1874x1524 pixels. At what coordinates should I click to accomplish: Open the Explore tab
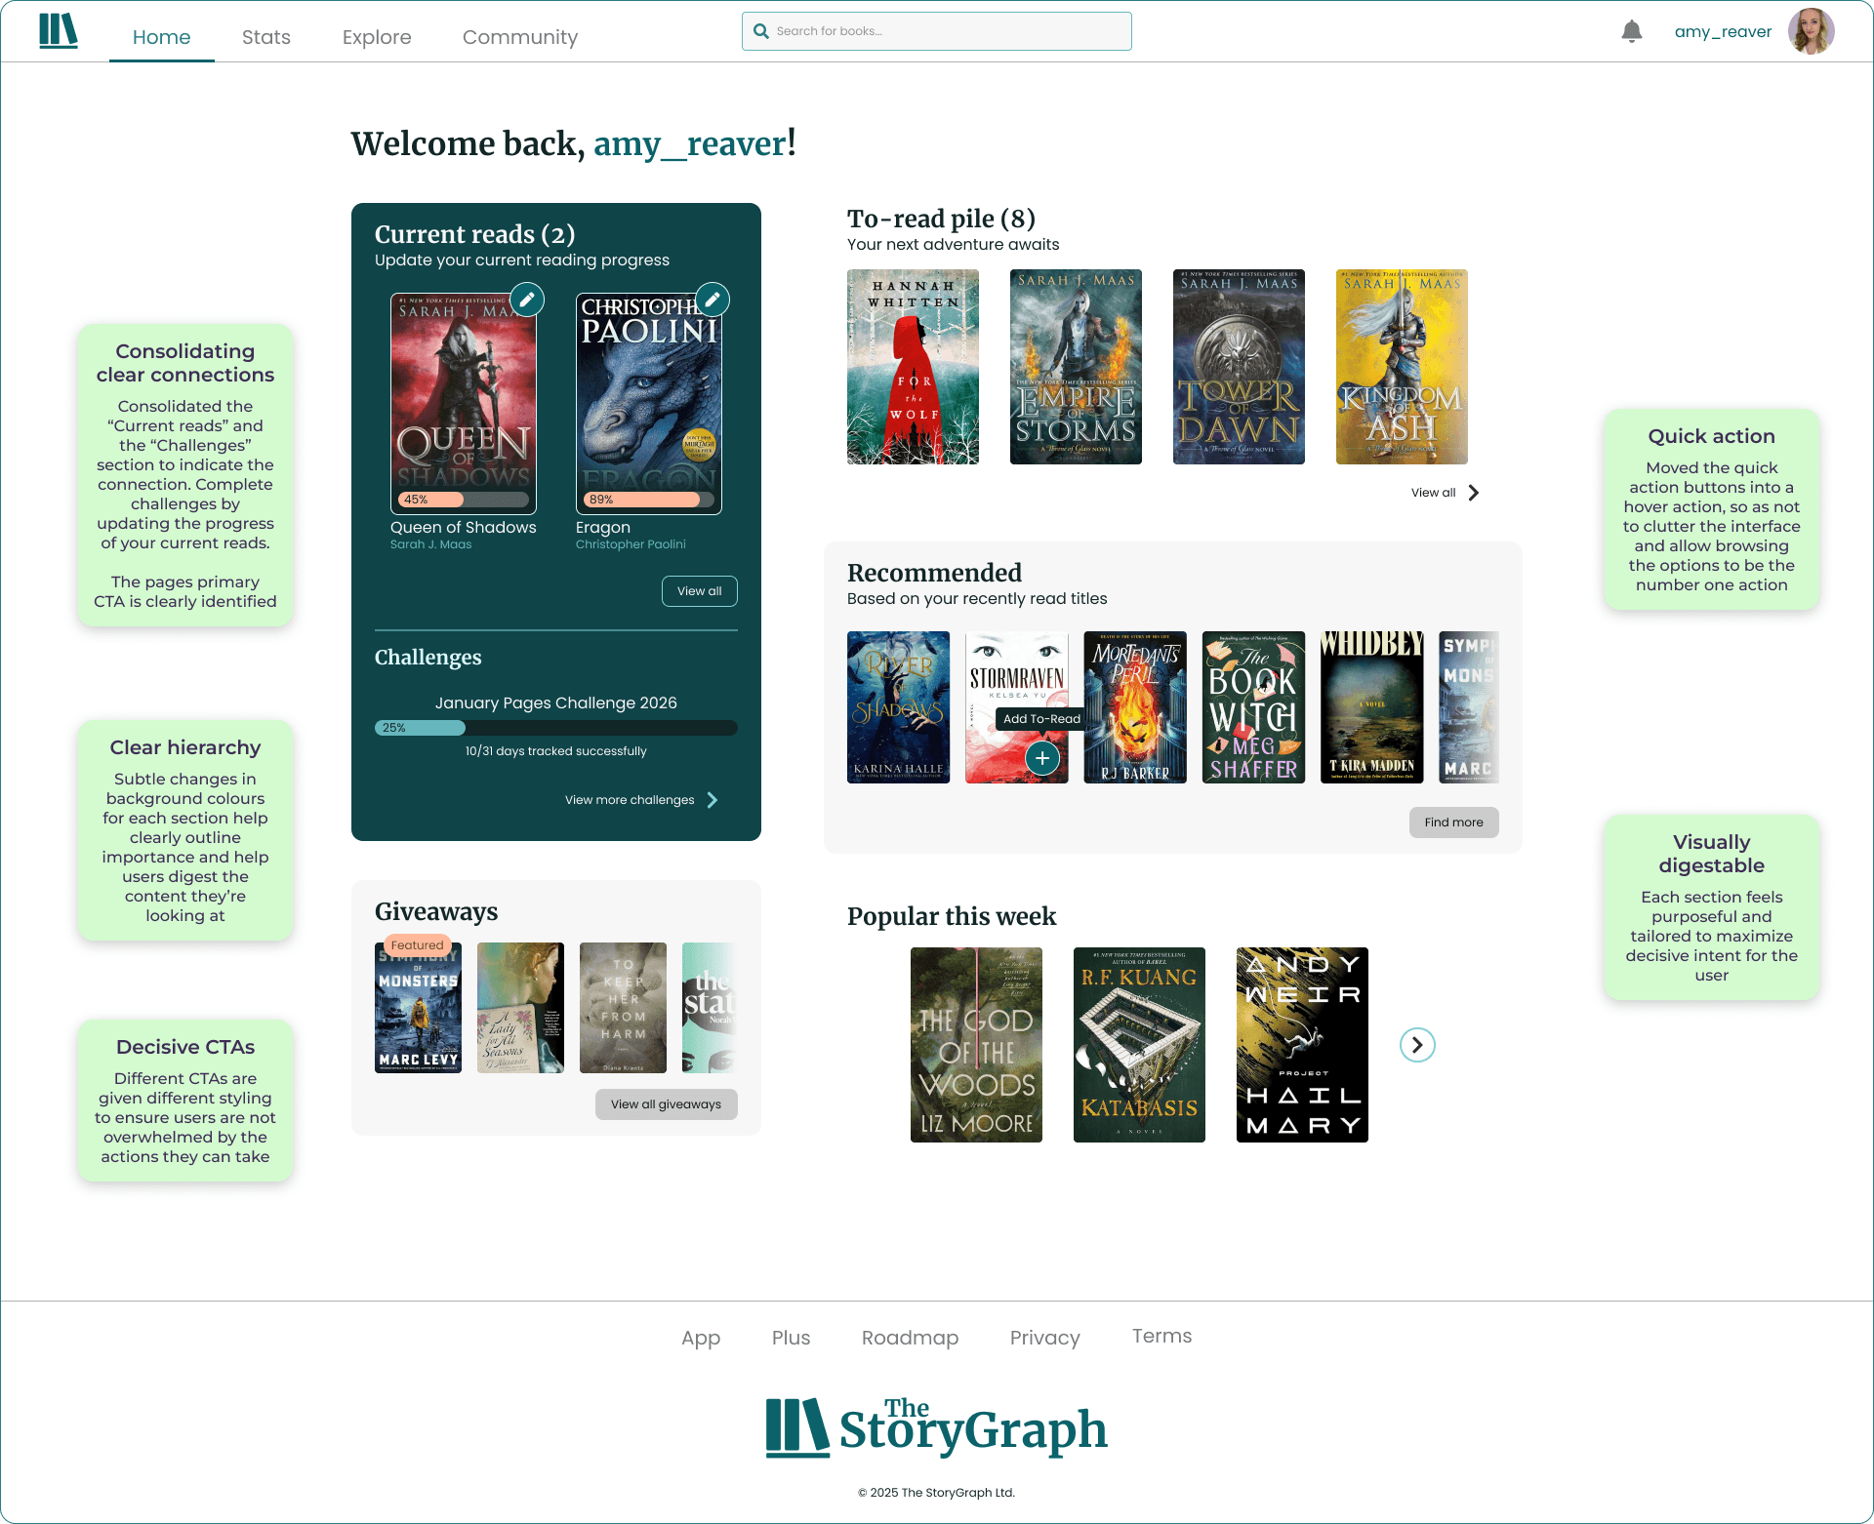click(x=377, y=37)
